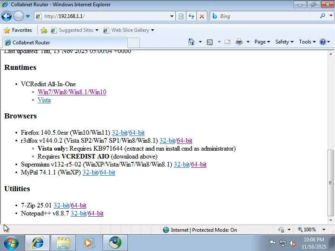Download 7-Zip 25.01 32-bit

(61, 205)
